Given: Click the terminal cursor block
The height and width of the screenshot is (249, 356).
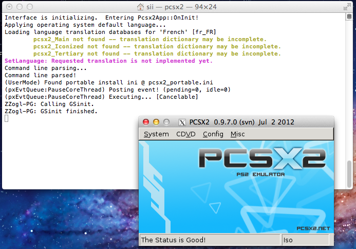Looking at the screenshot, I should pos(6,118).
